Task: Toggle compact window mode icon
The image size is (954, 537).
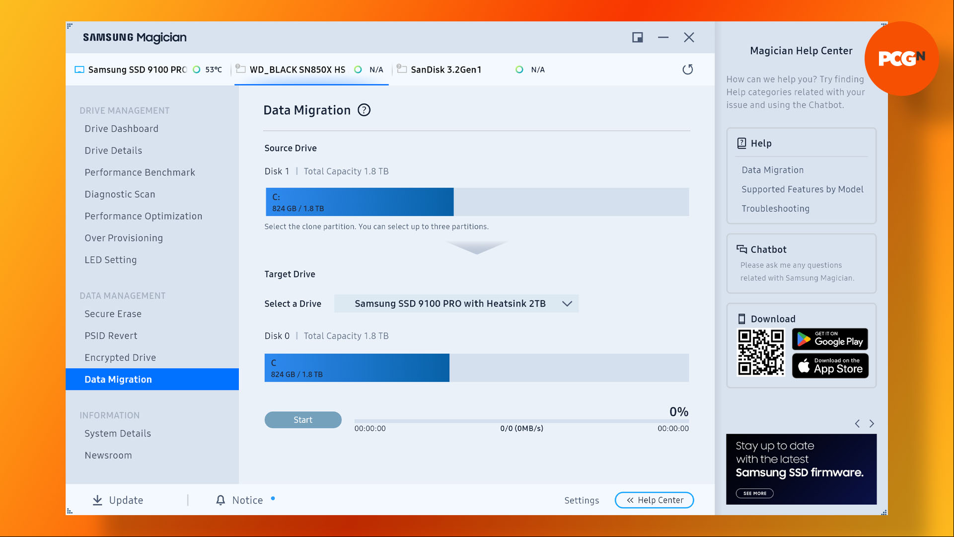Action: pos(637,37)
